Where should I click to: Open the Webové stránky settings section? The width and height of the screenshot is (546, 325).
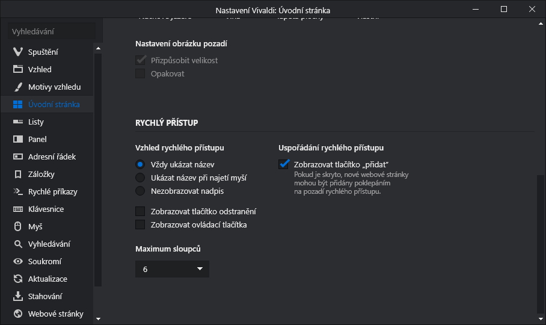(x=55, y=314)
